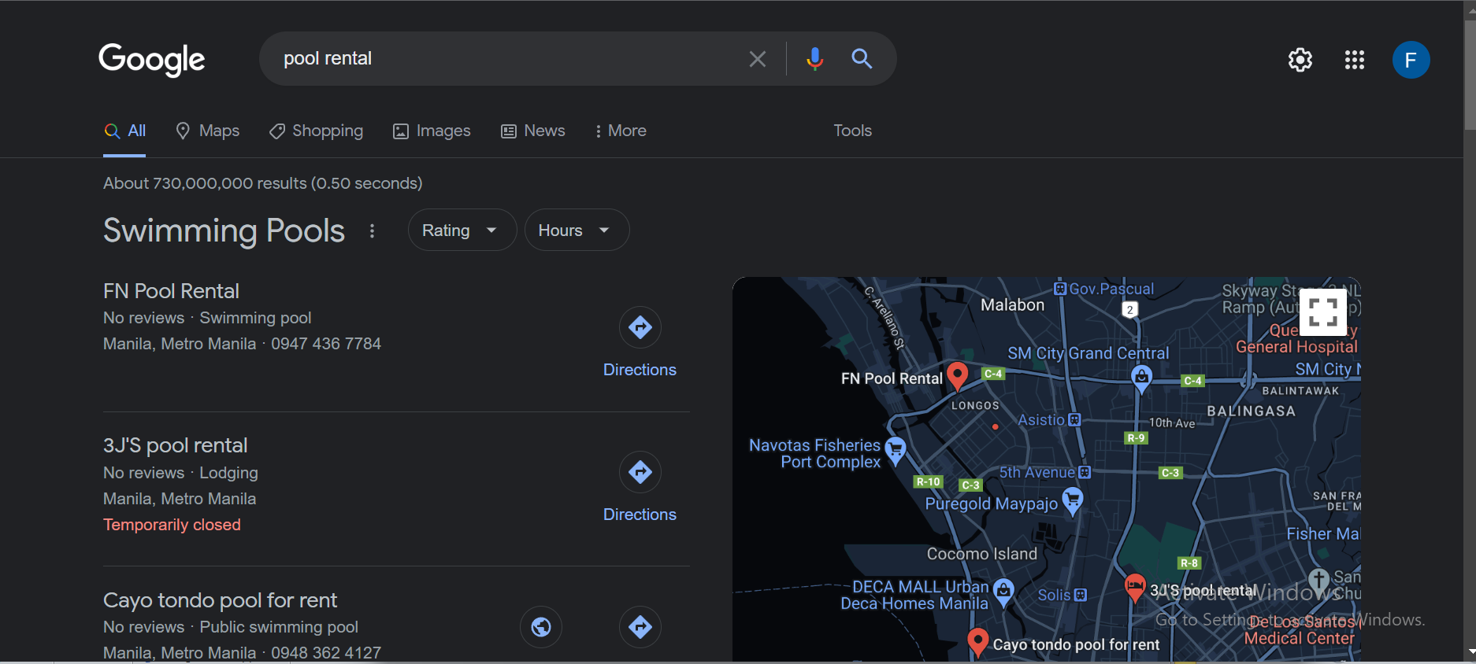Click the Solis station icon on map
Screen dimensions: 1476x664
(1081, 595)
